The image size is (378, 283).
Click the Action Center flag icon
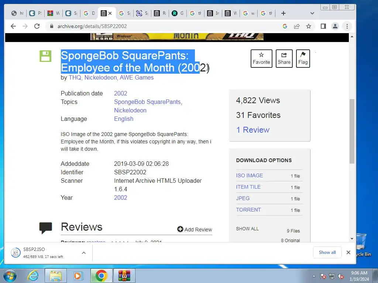(x=323, y=276)
